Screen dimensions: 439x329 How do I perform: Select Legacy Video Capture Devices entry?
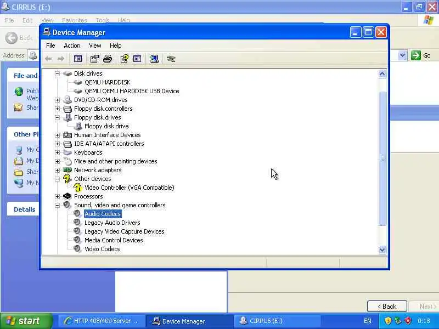pyautogui.click(x=125, y=231)
